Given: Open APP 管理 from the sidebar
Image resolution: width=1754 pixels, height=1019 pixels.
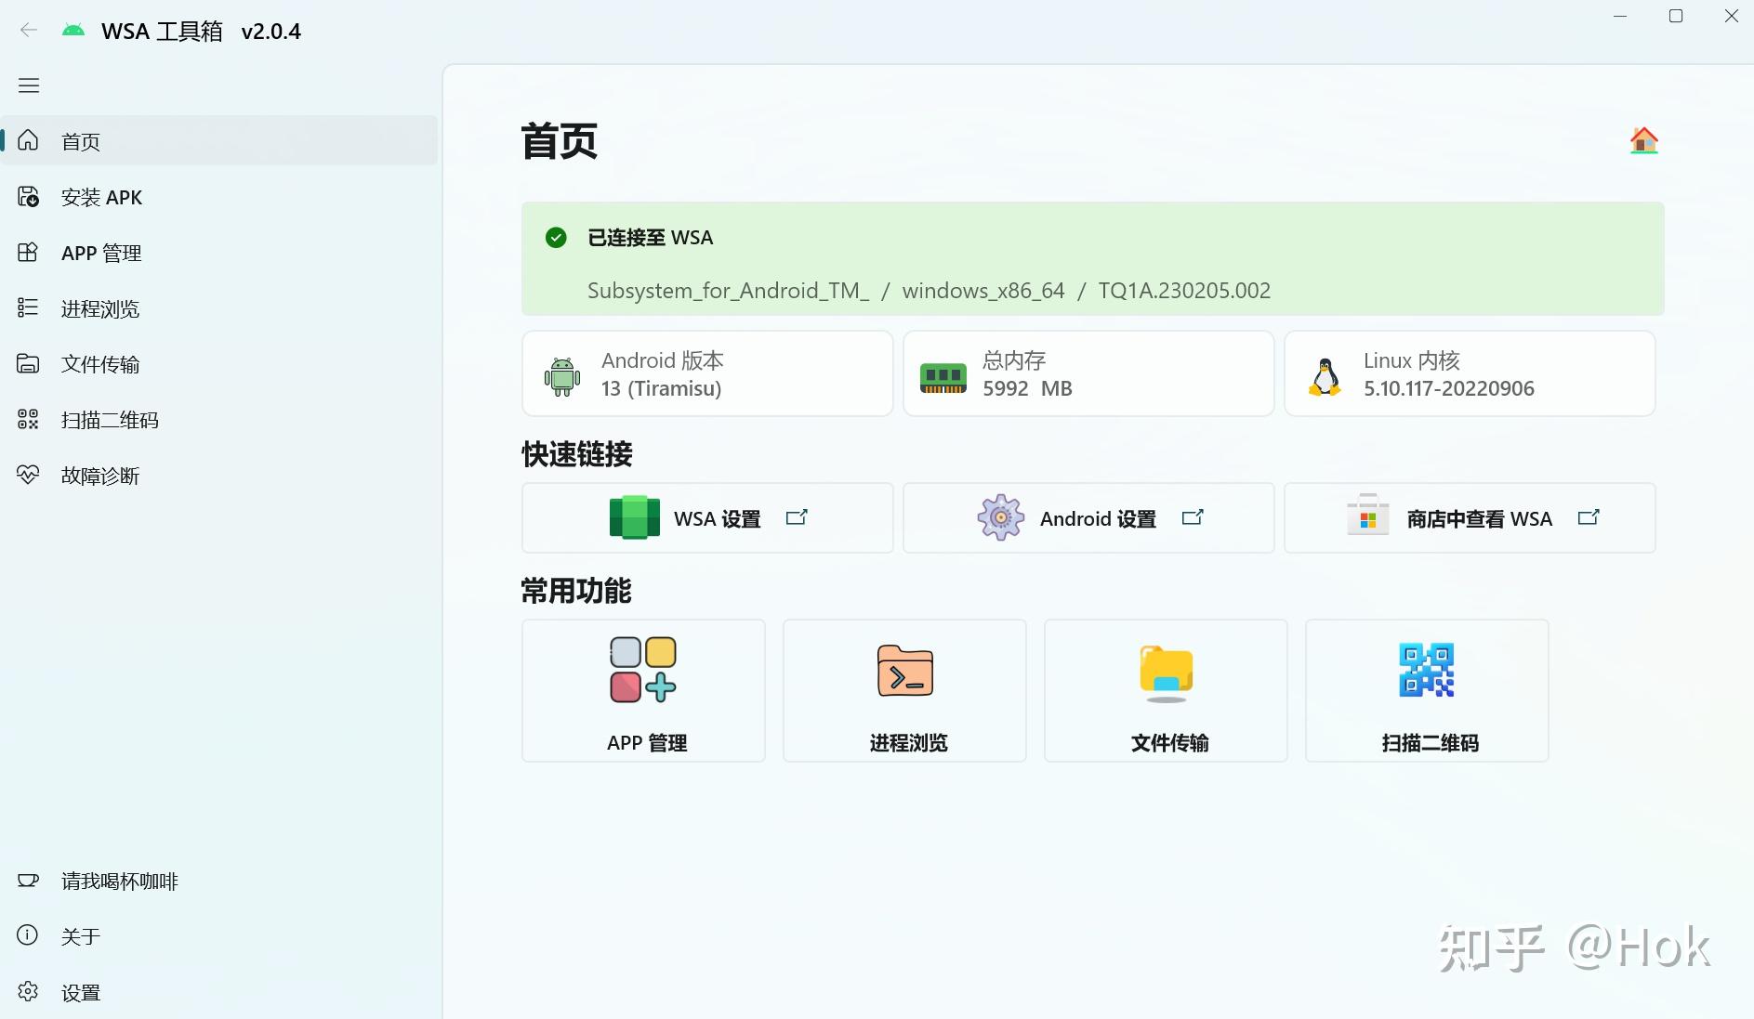Looking at the screenshot, I should [100, 253].
